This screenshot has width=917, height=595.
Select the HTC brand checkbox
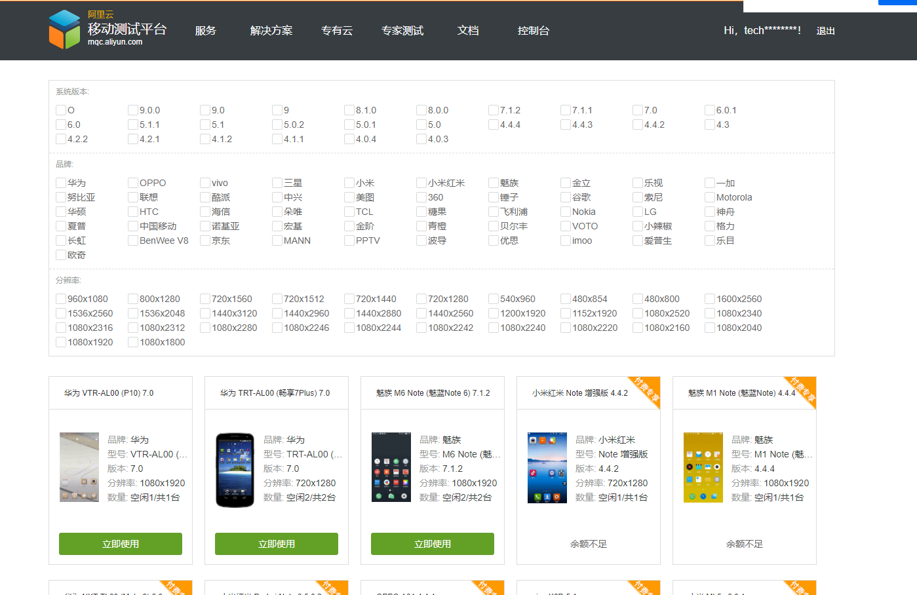(x=133, y=212)
